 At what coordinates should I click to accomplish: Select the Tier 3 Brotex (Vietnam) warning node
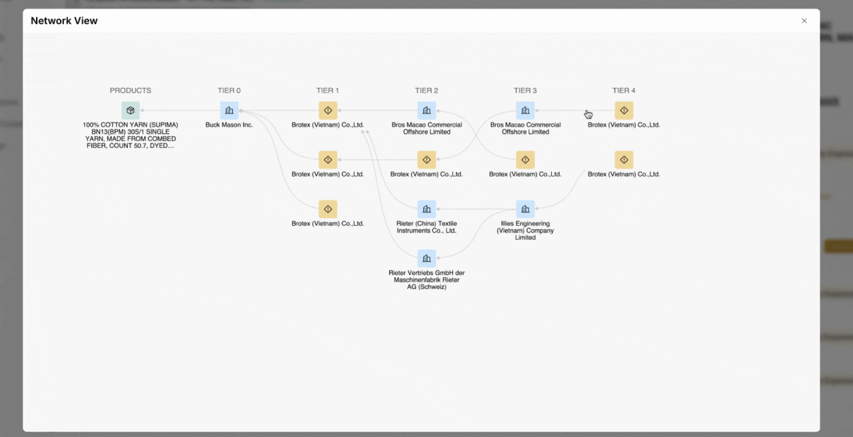[x=525, y=160]
